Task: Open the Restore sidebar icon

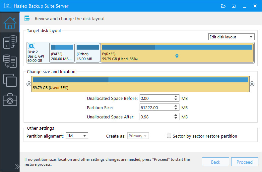Action: (x=10, y=61)
